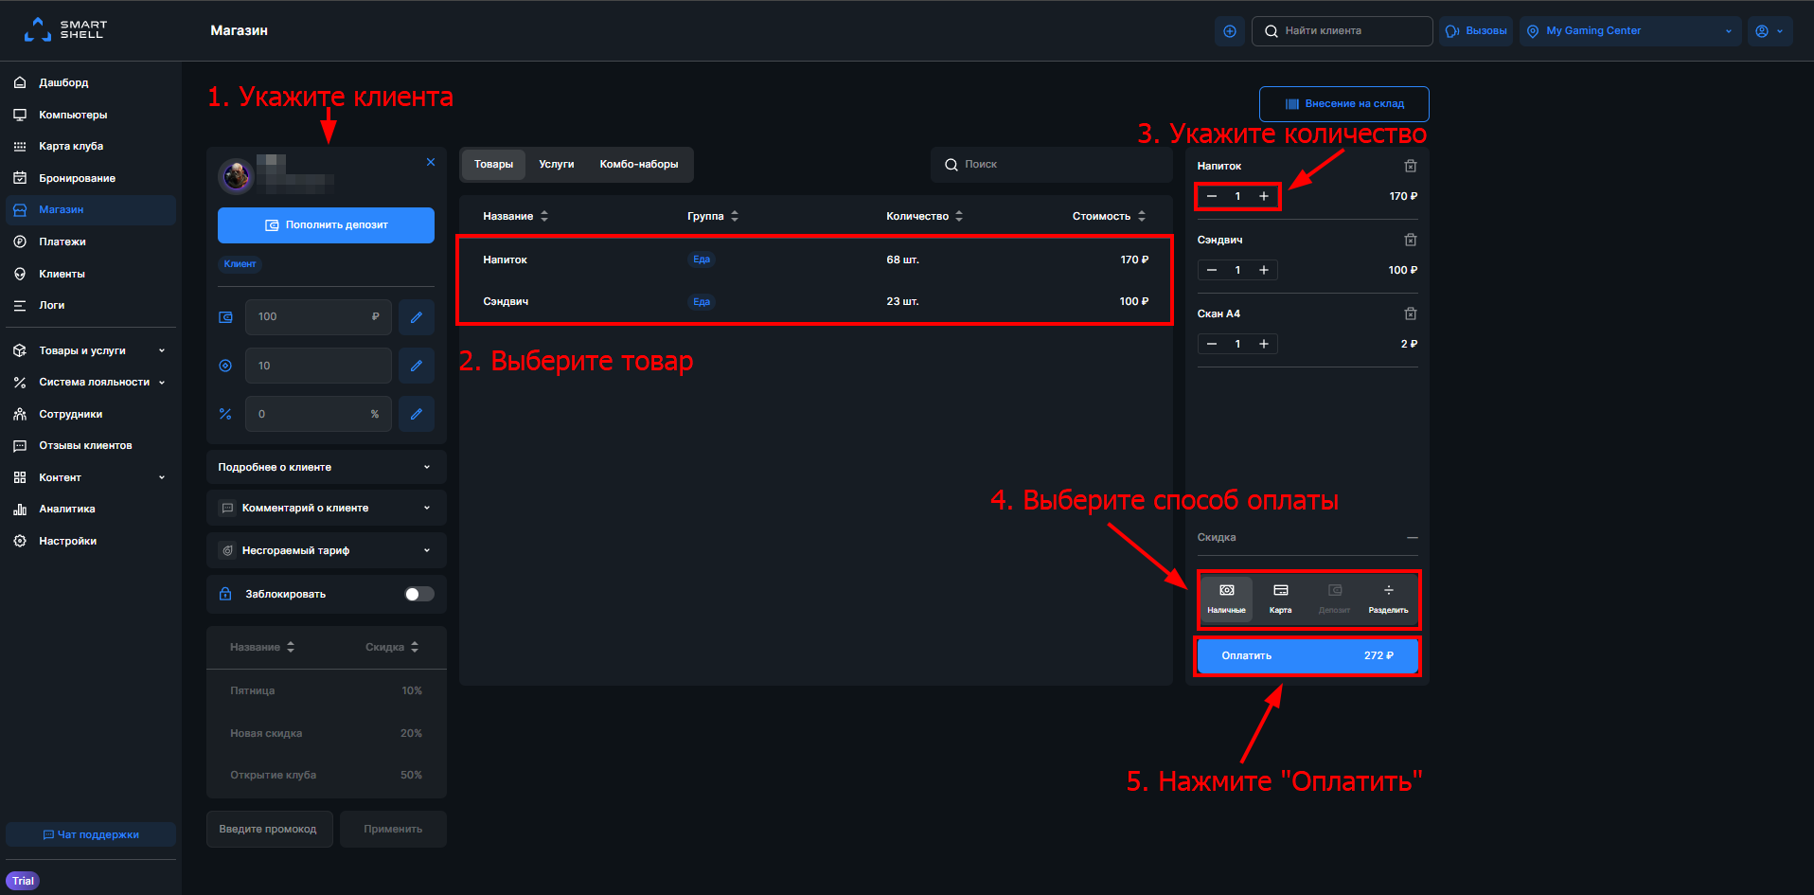Screen dimensions: 1814x895
Task: Decrease Скан А4 quantity with minus
Action: click(1211, 344)
